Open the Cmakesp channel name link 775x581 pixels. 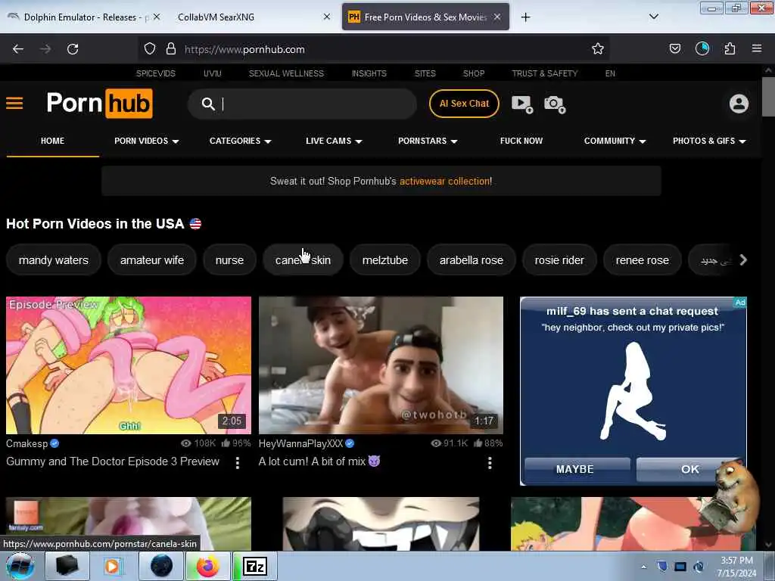click(x=26, y=443)
